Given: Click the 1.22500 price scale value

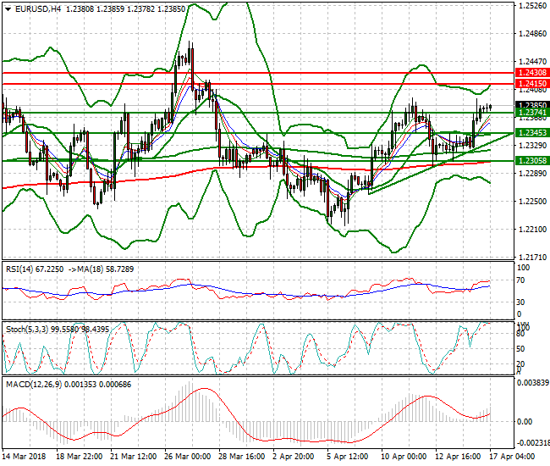Looking at the screenshot, I should (532, 201).
